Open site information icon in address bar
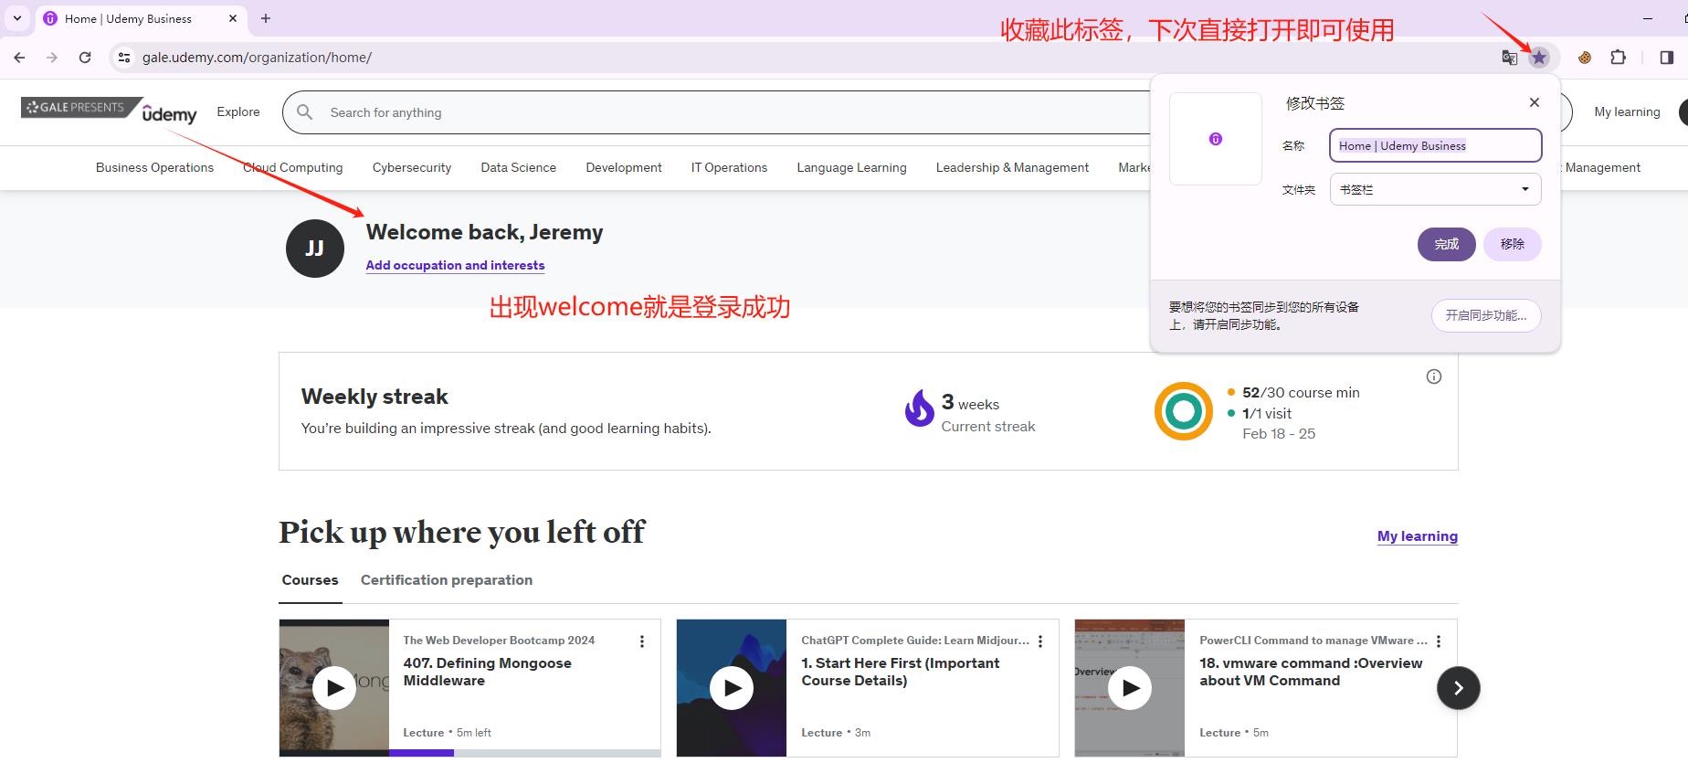The width and height of the screenshot is (1688, 784). tap(124, 57)
